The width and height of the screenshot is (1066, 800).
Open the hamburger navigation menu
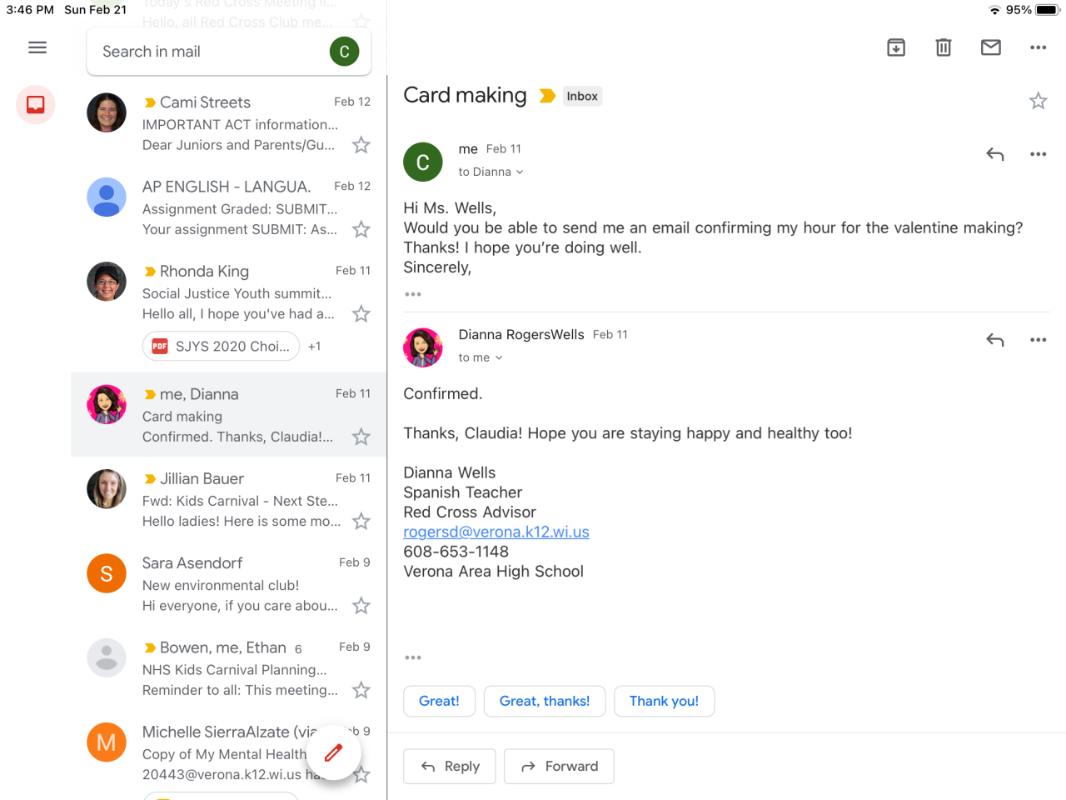[37, 47]
